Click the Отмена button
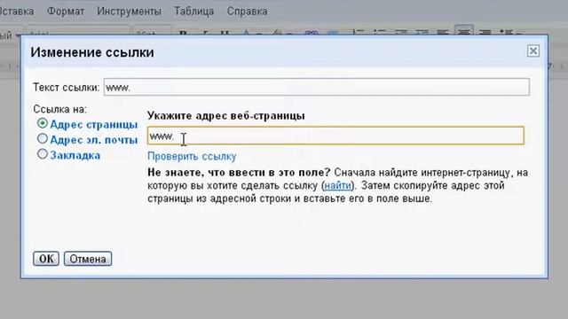The height and width of the screenshot is (319, 568). tap(88, 259)
